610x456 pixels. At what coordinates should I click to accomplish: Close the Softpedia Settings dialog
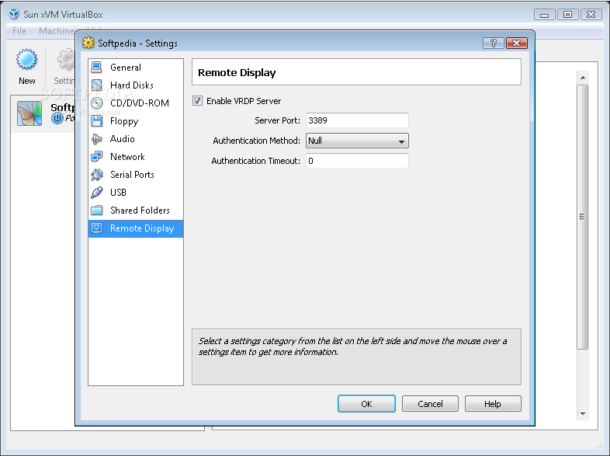click(x=517, y=43)
